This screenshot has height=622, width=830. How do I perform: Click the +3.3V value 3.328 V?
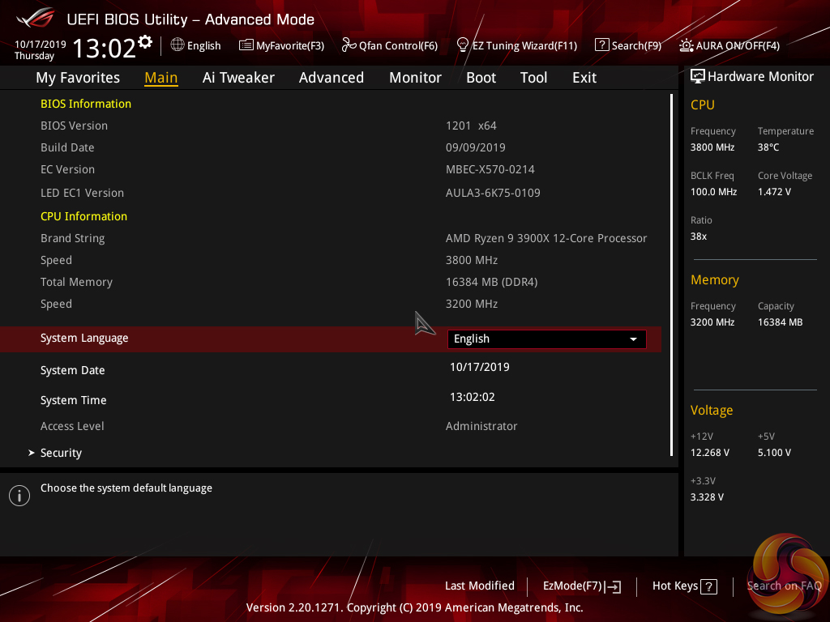(707, 497)
